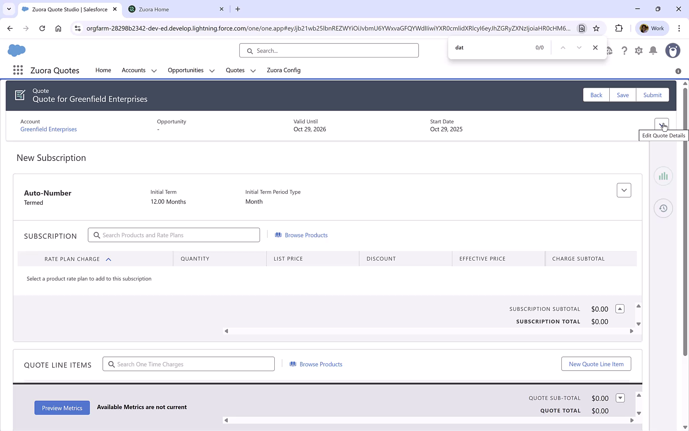Open the quote history clock sidebar panel
The image size is (689, 431).
663,208
